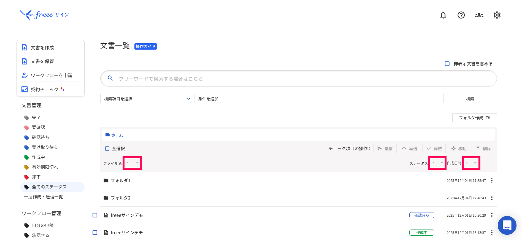Click the search magnifier icon
The image size is (522, 240).
[110, 78]
